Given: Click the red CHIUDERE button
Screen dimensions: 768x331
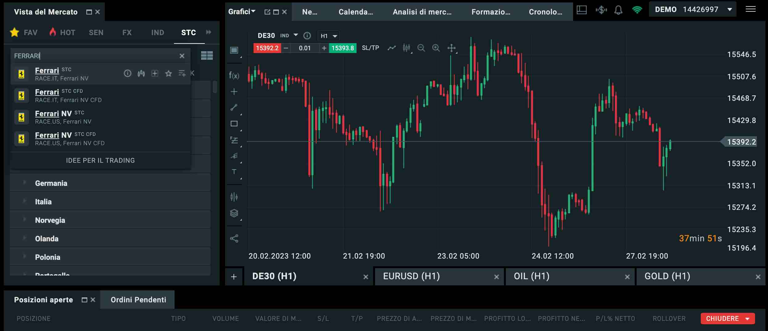Looking at the screenshot, I should [x=728, y=318].
